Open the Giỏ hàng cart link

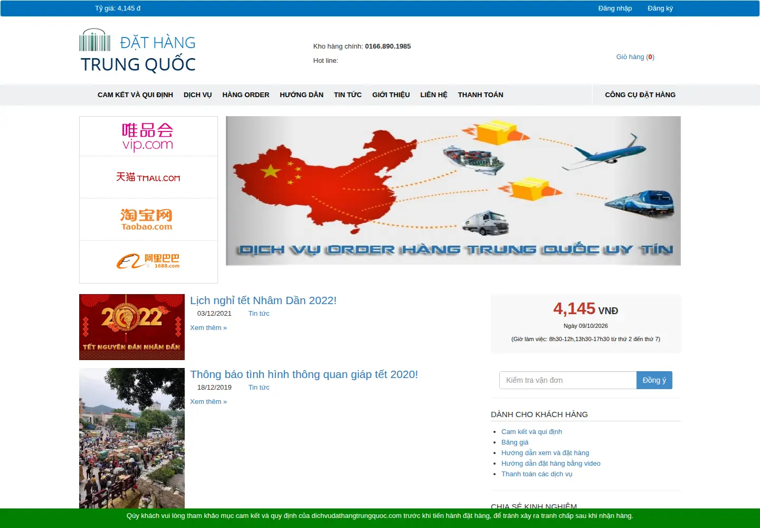tap(635, 57)
